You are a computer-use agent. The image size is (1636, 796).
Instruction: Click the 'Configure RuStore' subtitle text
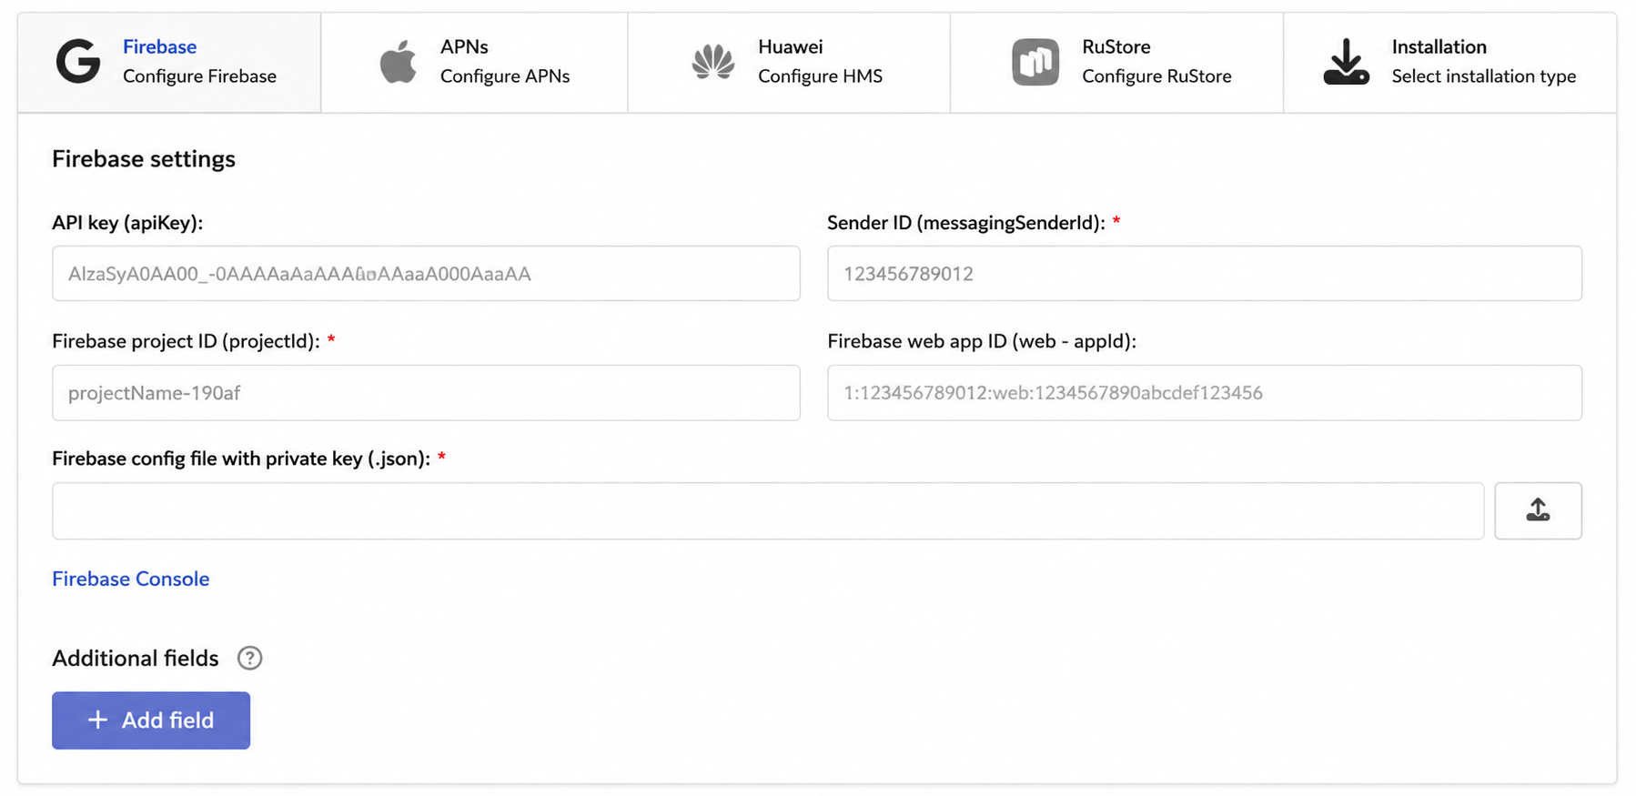click(x=1156, y=76)
